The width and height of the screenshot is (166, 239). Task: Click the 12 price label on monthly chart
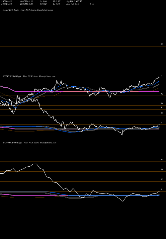pyautogui.click(x=162, y=160)
